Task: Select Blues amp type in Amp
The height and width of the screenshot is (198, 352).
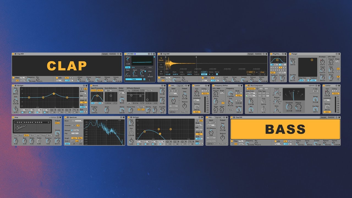Action: click(x=26, y=135)
